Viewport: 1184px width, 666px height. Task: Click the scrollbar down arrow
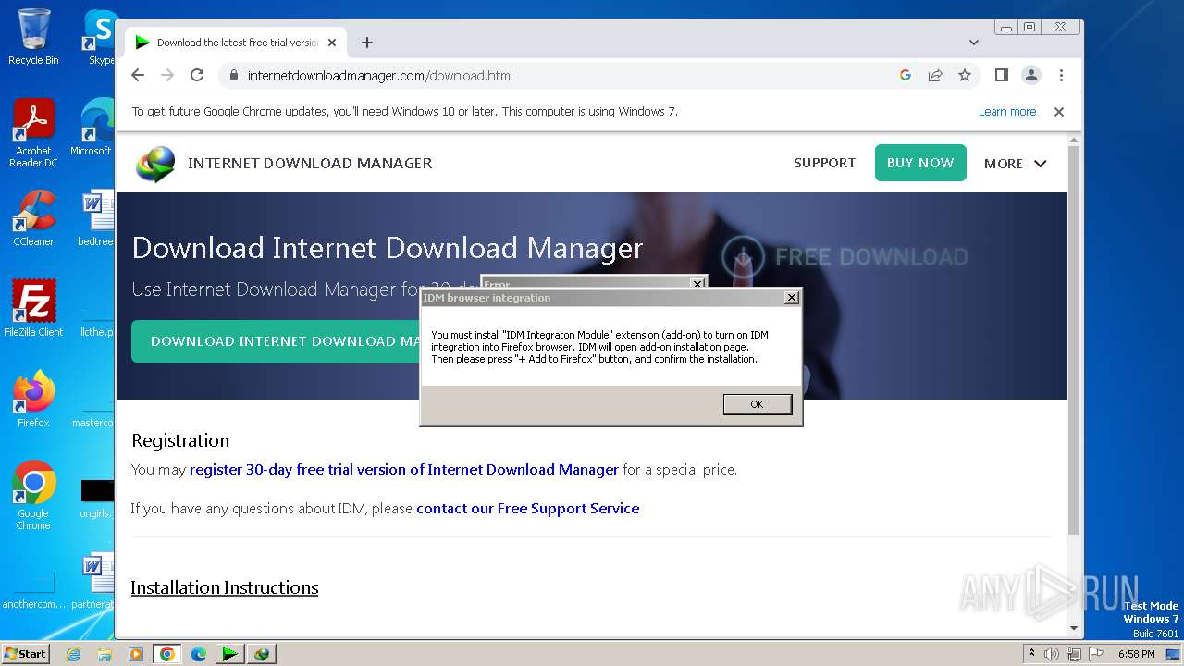click(1074, 628)
